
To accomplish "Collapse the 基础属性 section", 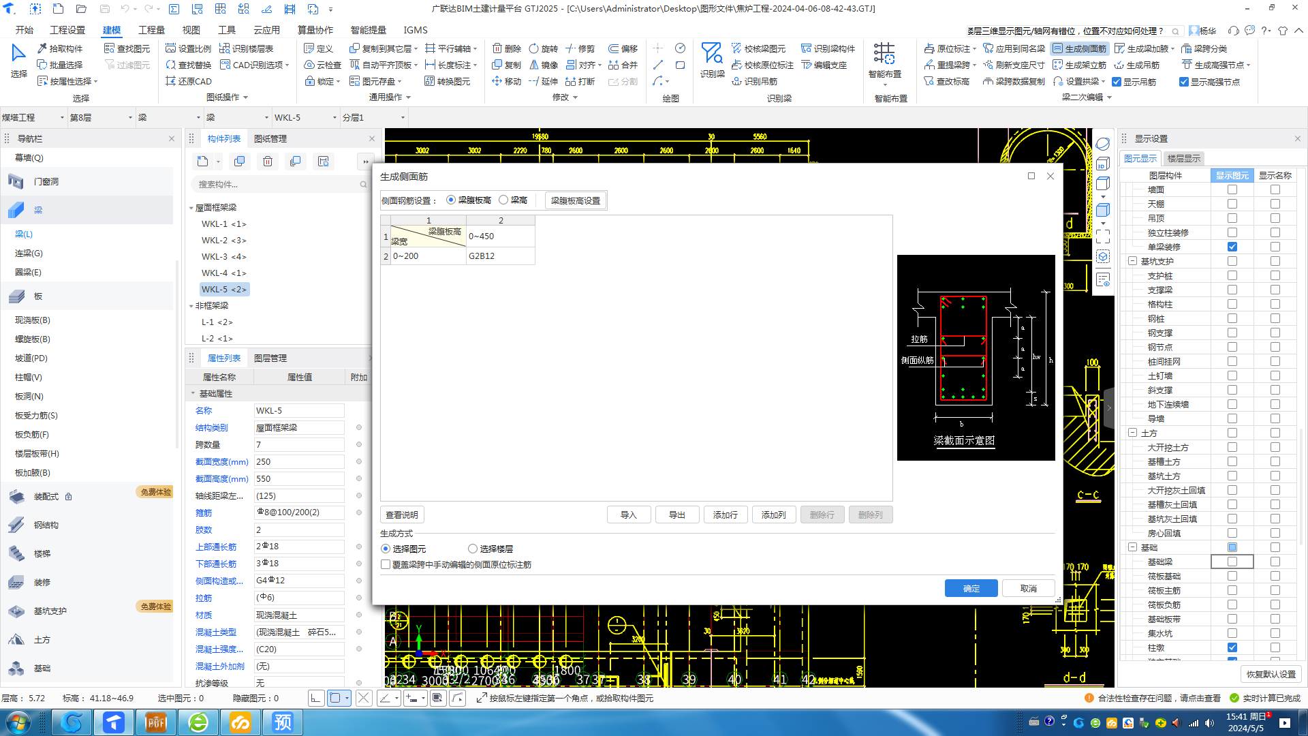I will [x=193, y=393].
